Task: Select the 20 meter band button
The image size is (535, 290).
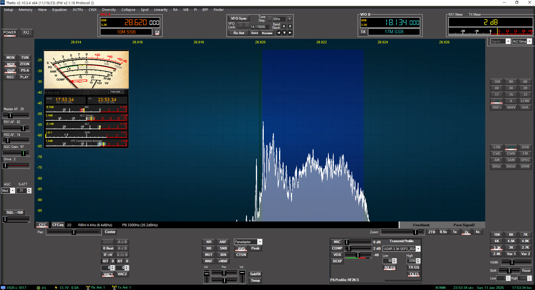Action: (525, 88)
